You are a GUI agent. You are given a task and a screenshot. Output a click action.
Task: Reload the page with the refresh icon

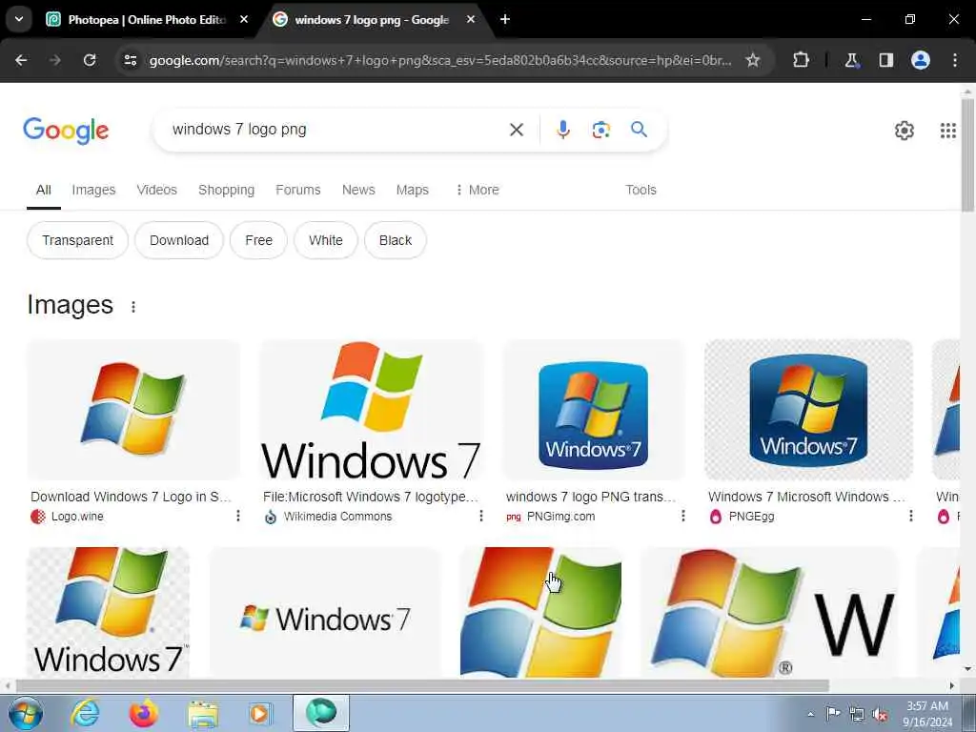click(x=90, y=60)
